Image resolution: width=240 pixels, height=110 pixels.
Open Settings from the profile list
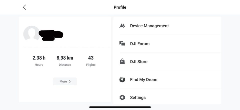pos(138,98)
